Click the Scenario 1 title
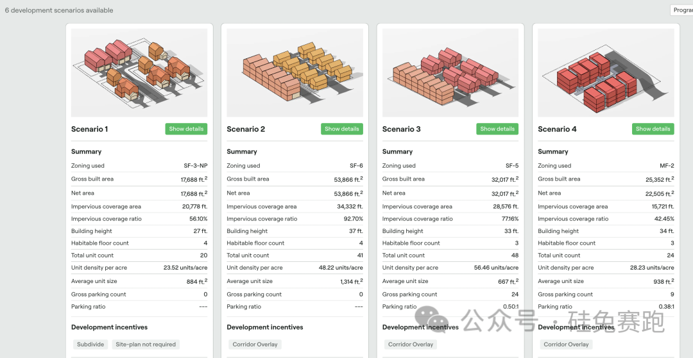 tap(90, 129)
